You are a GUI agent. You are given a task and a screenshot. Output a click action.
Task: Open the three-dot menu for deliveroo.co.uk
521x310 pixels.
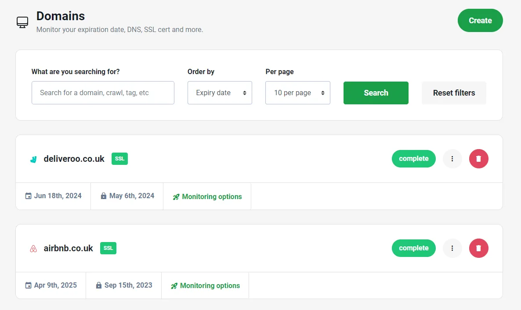452,159
